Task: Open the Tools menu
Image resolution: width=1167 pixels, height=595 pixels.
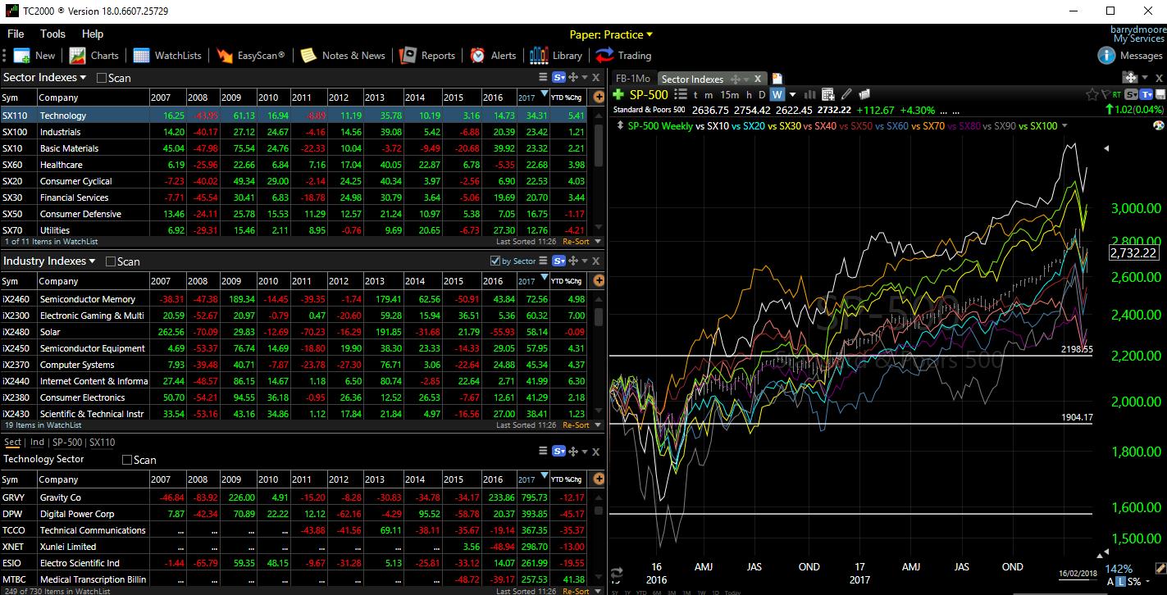Action: point(52,34)
